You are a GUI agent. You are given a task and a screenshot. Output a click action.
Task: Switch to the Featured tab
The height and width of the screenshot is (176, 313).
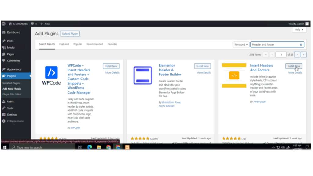[64, 44]
